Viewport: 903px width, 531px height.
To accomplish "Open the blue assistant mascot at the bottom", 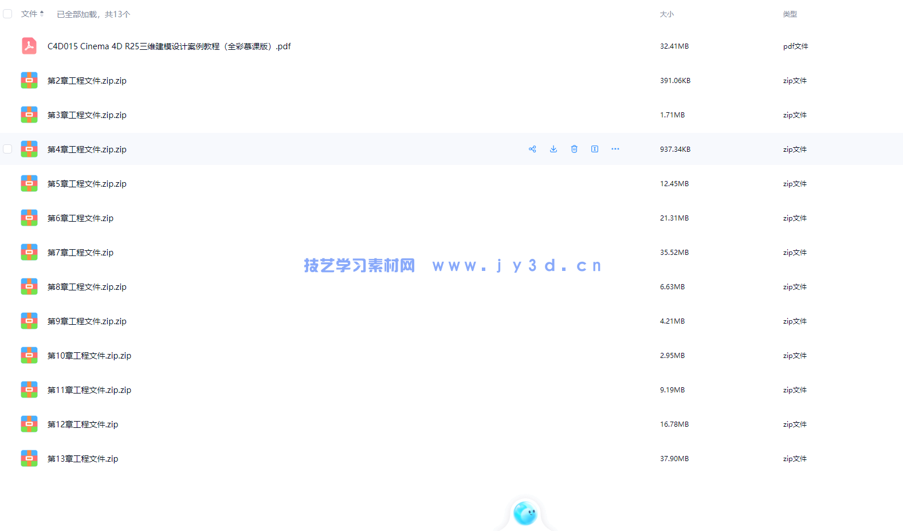I will pos(525,513).
